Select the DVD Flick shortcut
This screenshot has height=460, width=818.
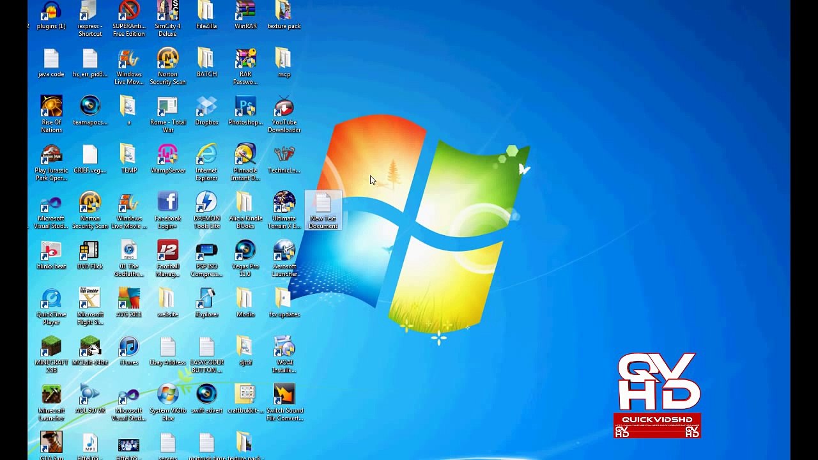(90, 255)
